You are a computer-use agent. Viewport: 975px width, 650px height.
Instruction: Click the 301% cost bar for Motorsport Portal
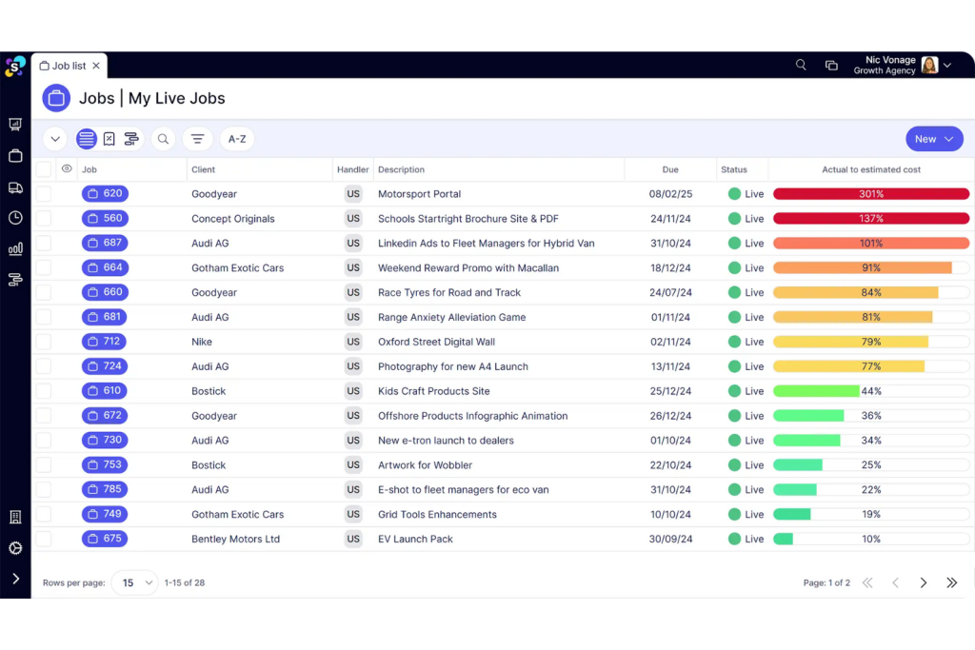pyautogui.click(x=870, y=194)
